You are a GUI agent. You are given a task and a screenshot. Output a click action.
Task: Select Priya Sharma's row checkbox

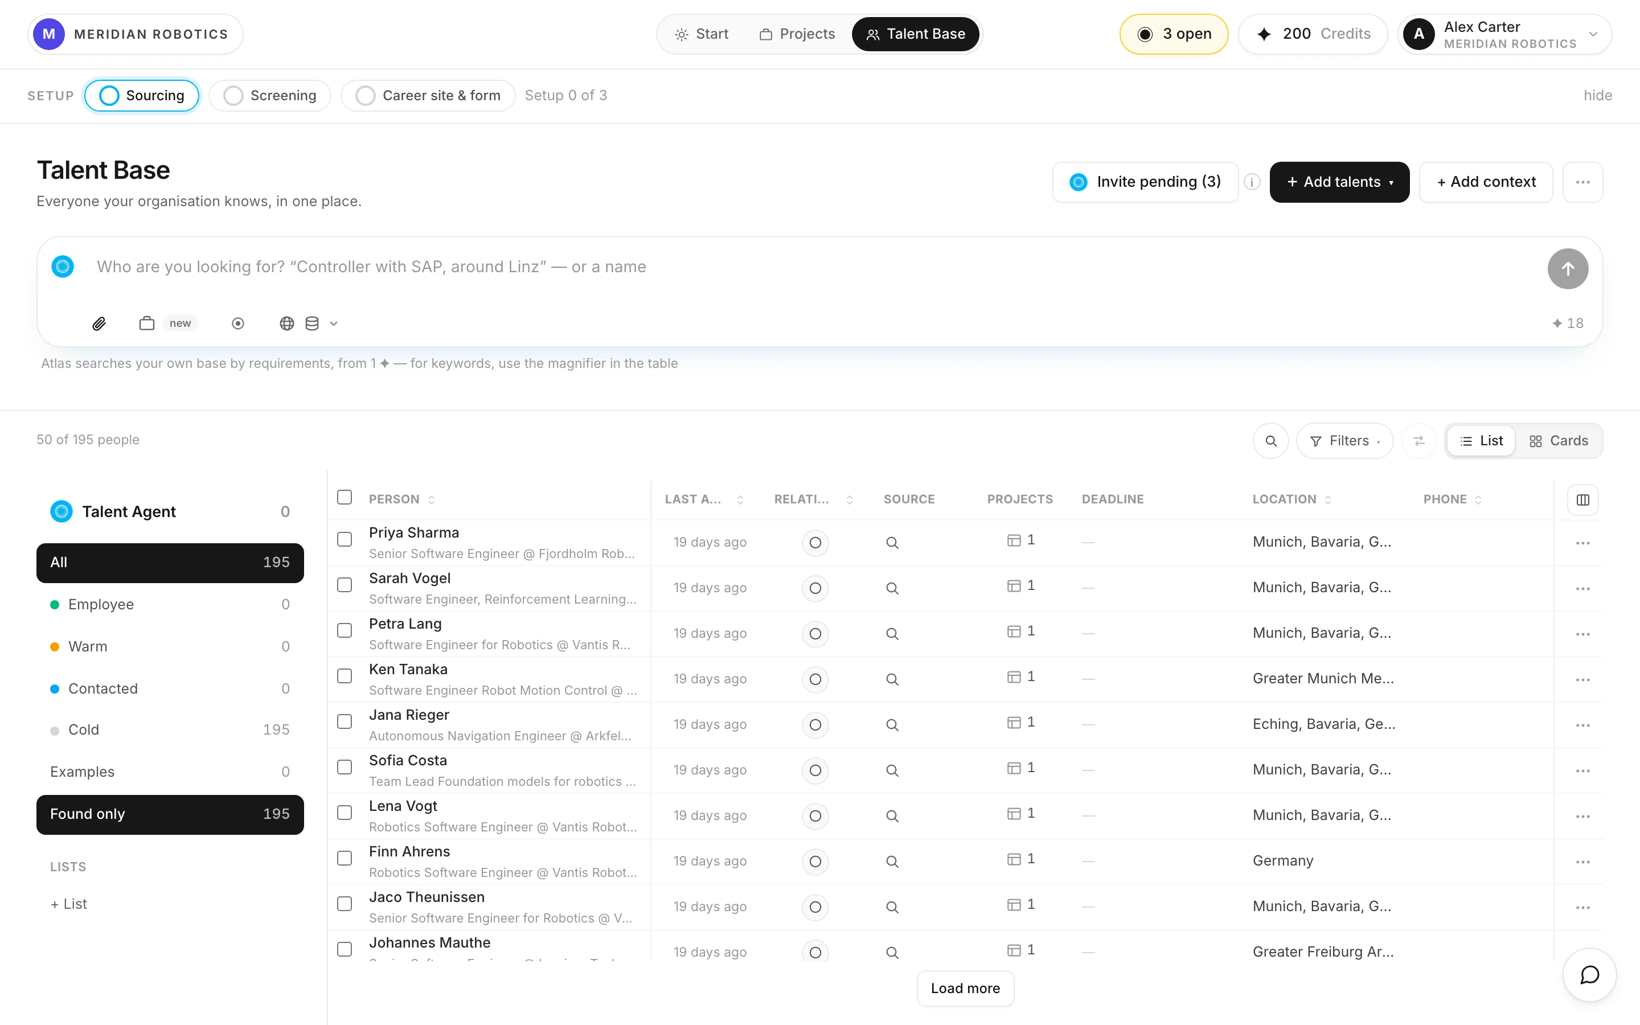pyautogui.click(x=345, y=539)
